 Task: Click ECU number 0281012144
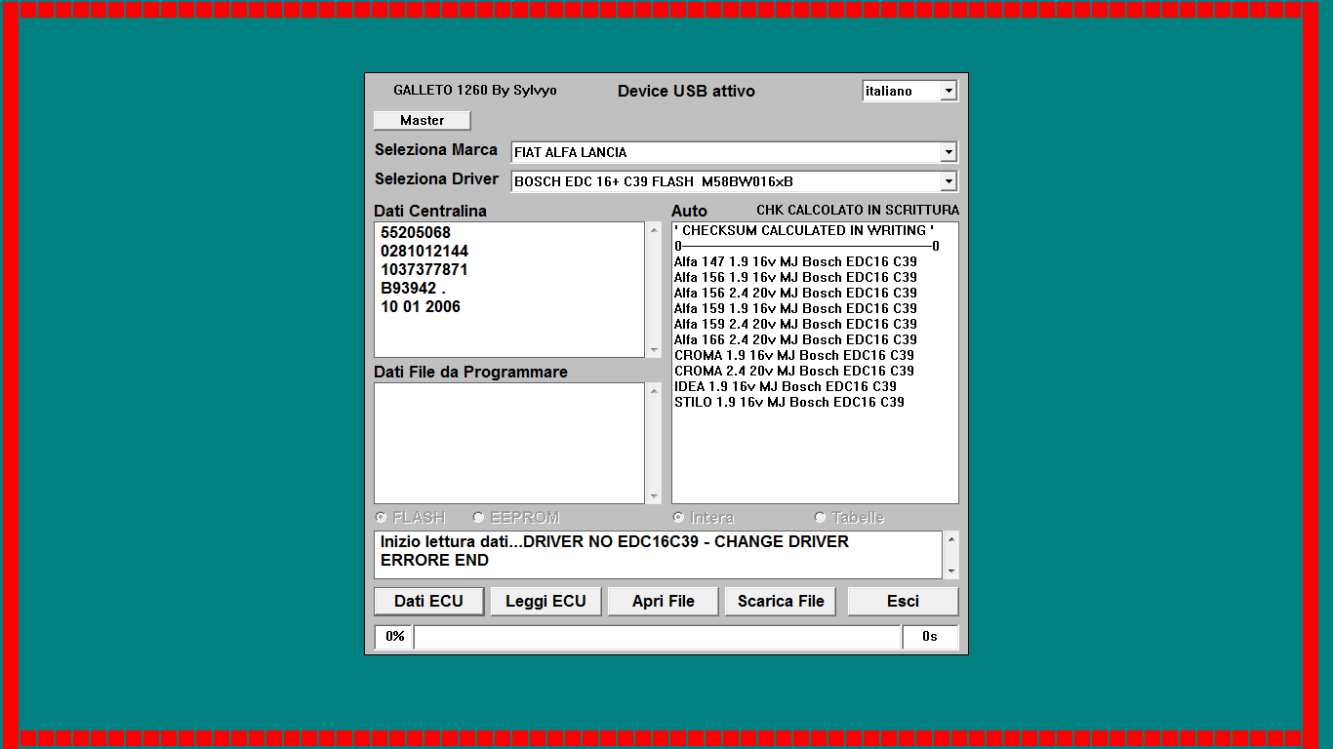[x=424, y=252]
